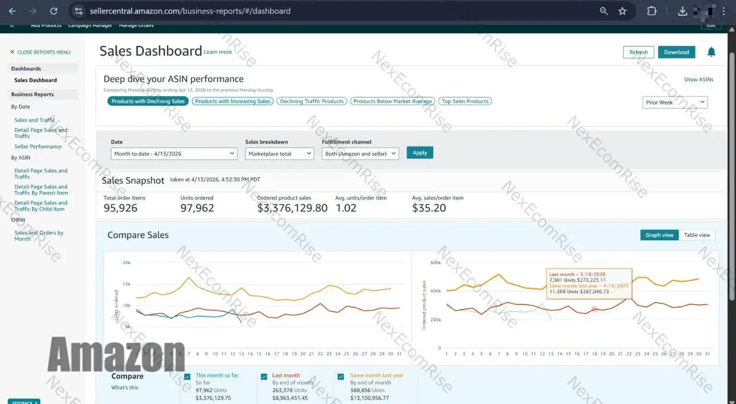
Task: Click the Avg. units/order item value 1.02
Action: coord(346,208)
